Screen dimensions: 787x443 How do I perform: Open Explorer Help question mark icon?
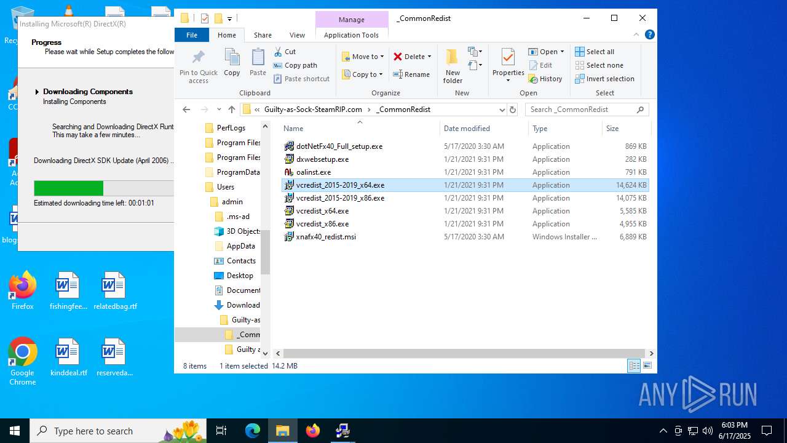click(x=649, y=35)
